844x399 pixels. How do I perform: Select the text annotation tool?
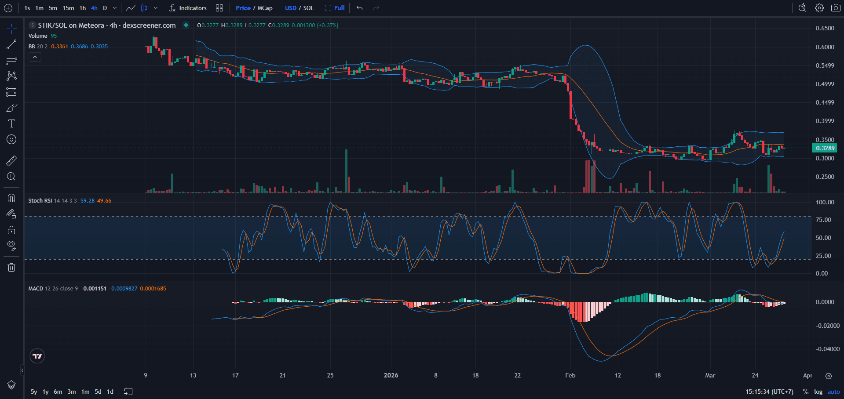point(11,123)
